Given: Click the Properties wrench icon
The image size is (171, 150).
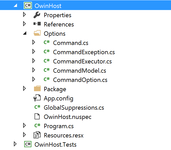Looking at the screenshot, I should pos(37,15).
